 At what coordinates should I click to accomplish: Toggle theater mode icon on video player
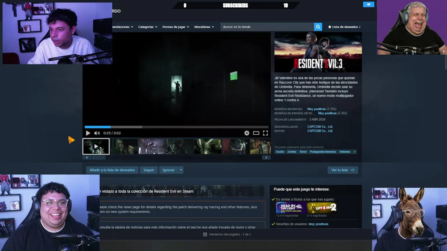256,133
